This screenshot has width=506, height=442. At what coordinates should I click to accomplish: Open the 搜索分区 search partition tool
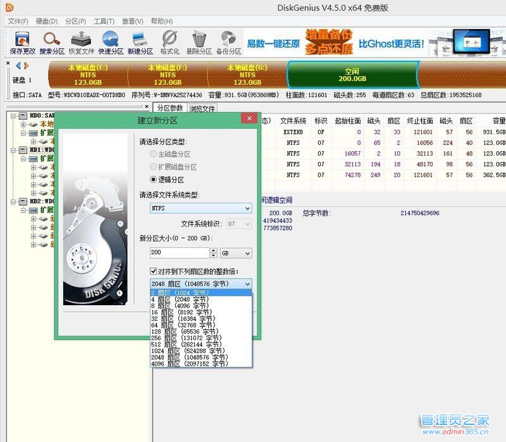tap(52, 42)
